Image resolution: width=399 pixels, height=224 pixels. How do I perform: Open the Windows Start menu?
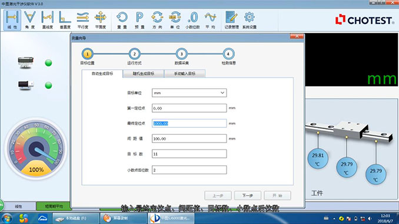click(x=7, y=218)
